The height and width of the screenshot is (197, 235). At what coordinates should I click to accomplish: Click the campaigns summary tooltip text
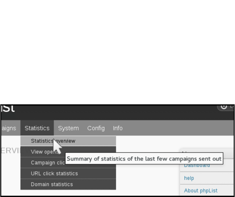pos(144,158)
